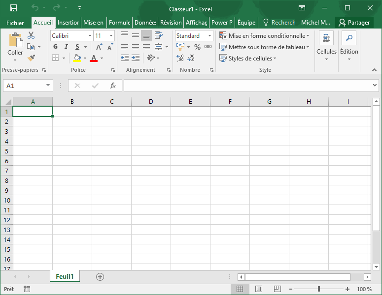Toggle bold formatting (G button)
Image resolution: width=382 pixels, height=295 pixels.
(55, 47)
